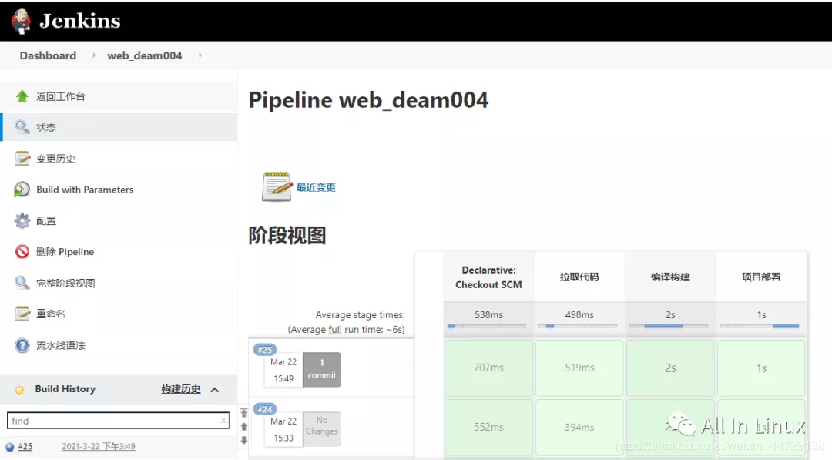832x460 pixels.
Task: Clear find field with x button
Action: tap(223, 421)
